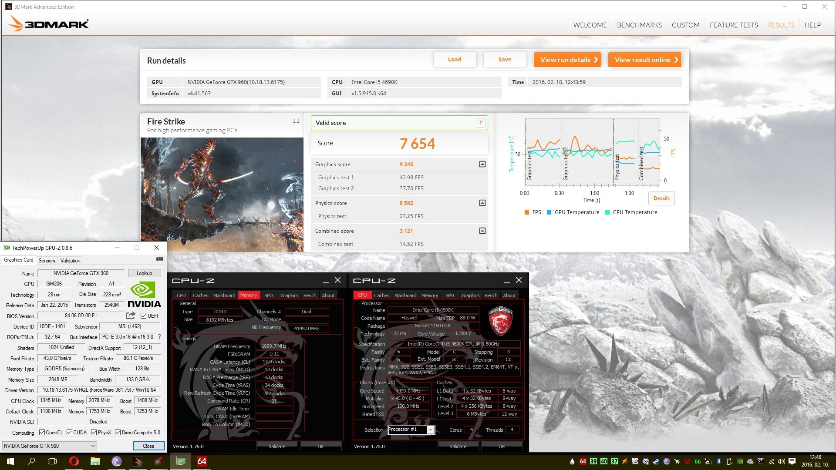This screenshot has height=470, width=836.
Task: Collapse the Physics score section
Action: click(x=482, y=203)
